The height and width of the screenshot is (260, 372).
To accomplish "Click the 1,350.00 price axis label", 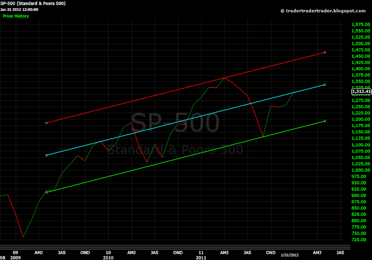I will (360, 81).
